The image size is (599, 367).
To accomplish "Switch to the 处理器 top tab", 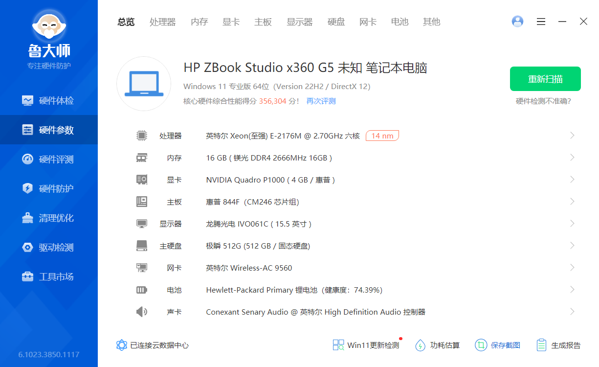I will (x=163, y=22).
